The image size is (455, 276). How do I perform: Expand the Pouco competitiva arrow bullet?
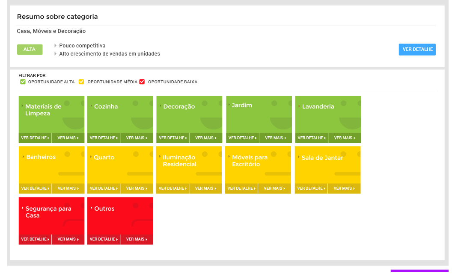(x=56, y=46)
